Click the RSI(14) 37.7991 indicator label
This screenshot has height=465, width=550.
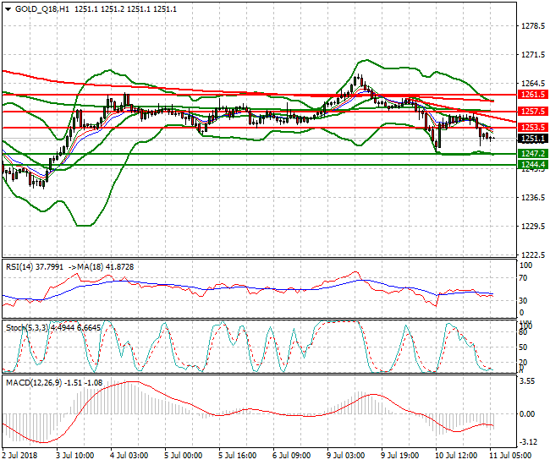(x=35, y=267)
